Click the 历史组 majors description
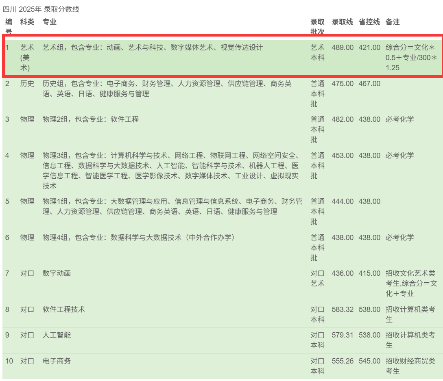 click(167, 89)
